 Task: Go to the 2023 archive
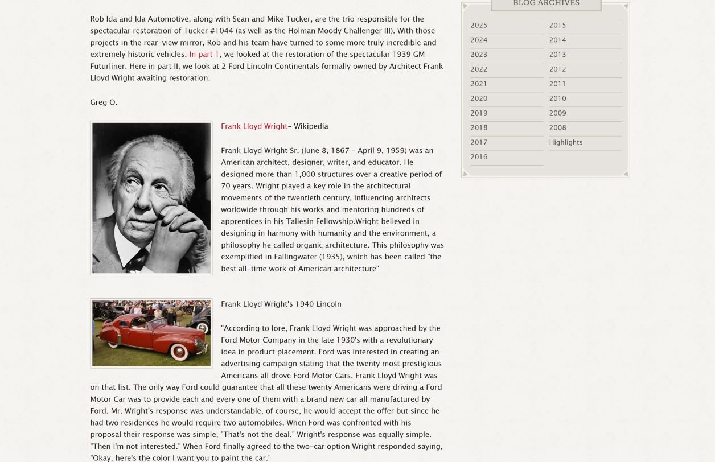click(x=479, y=55)
